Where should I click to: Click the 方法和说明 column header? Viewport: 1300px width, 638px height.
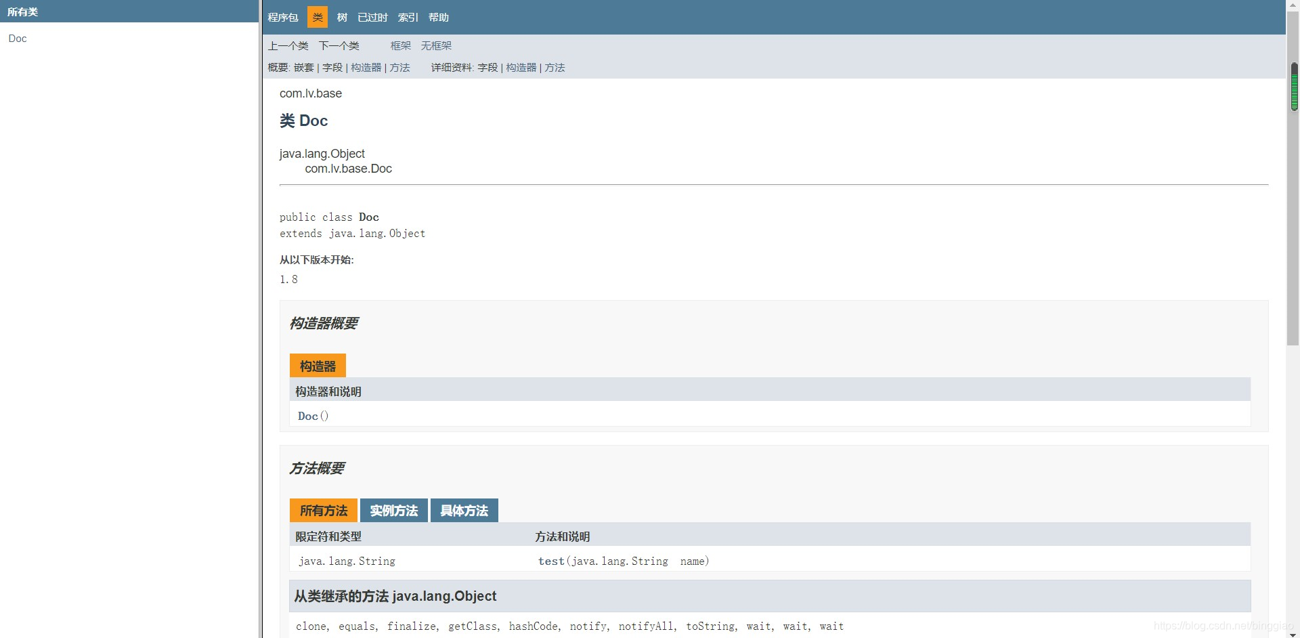(x=562, y=536)
